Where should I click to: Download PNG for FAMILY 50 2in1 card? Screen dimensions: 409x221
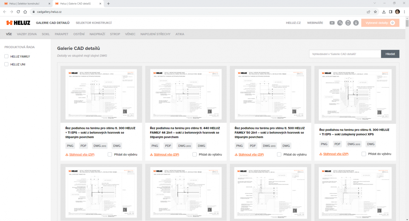click(240, 146)
